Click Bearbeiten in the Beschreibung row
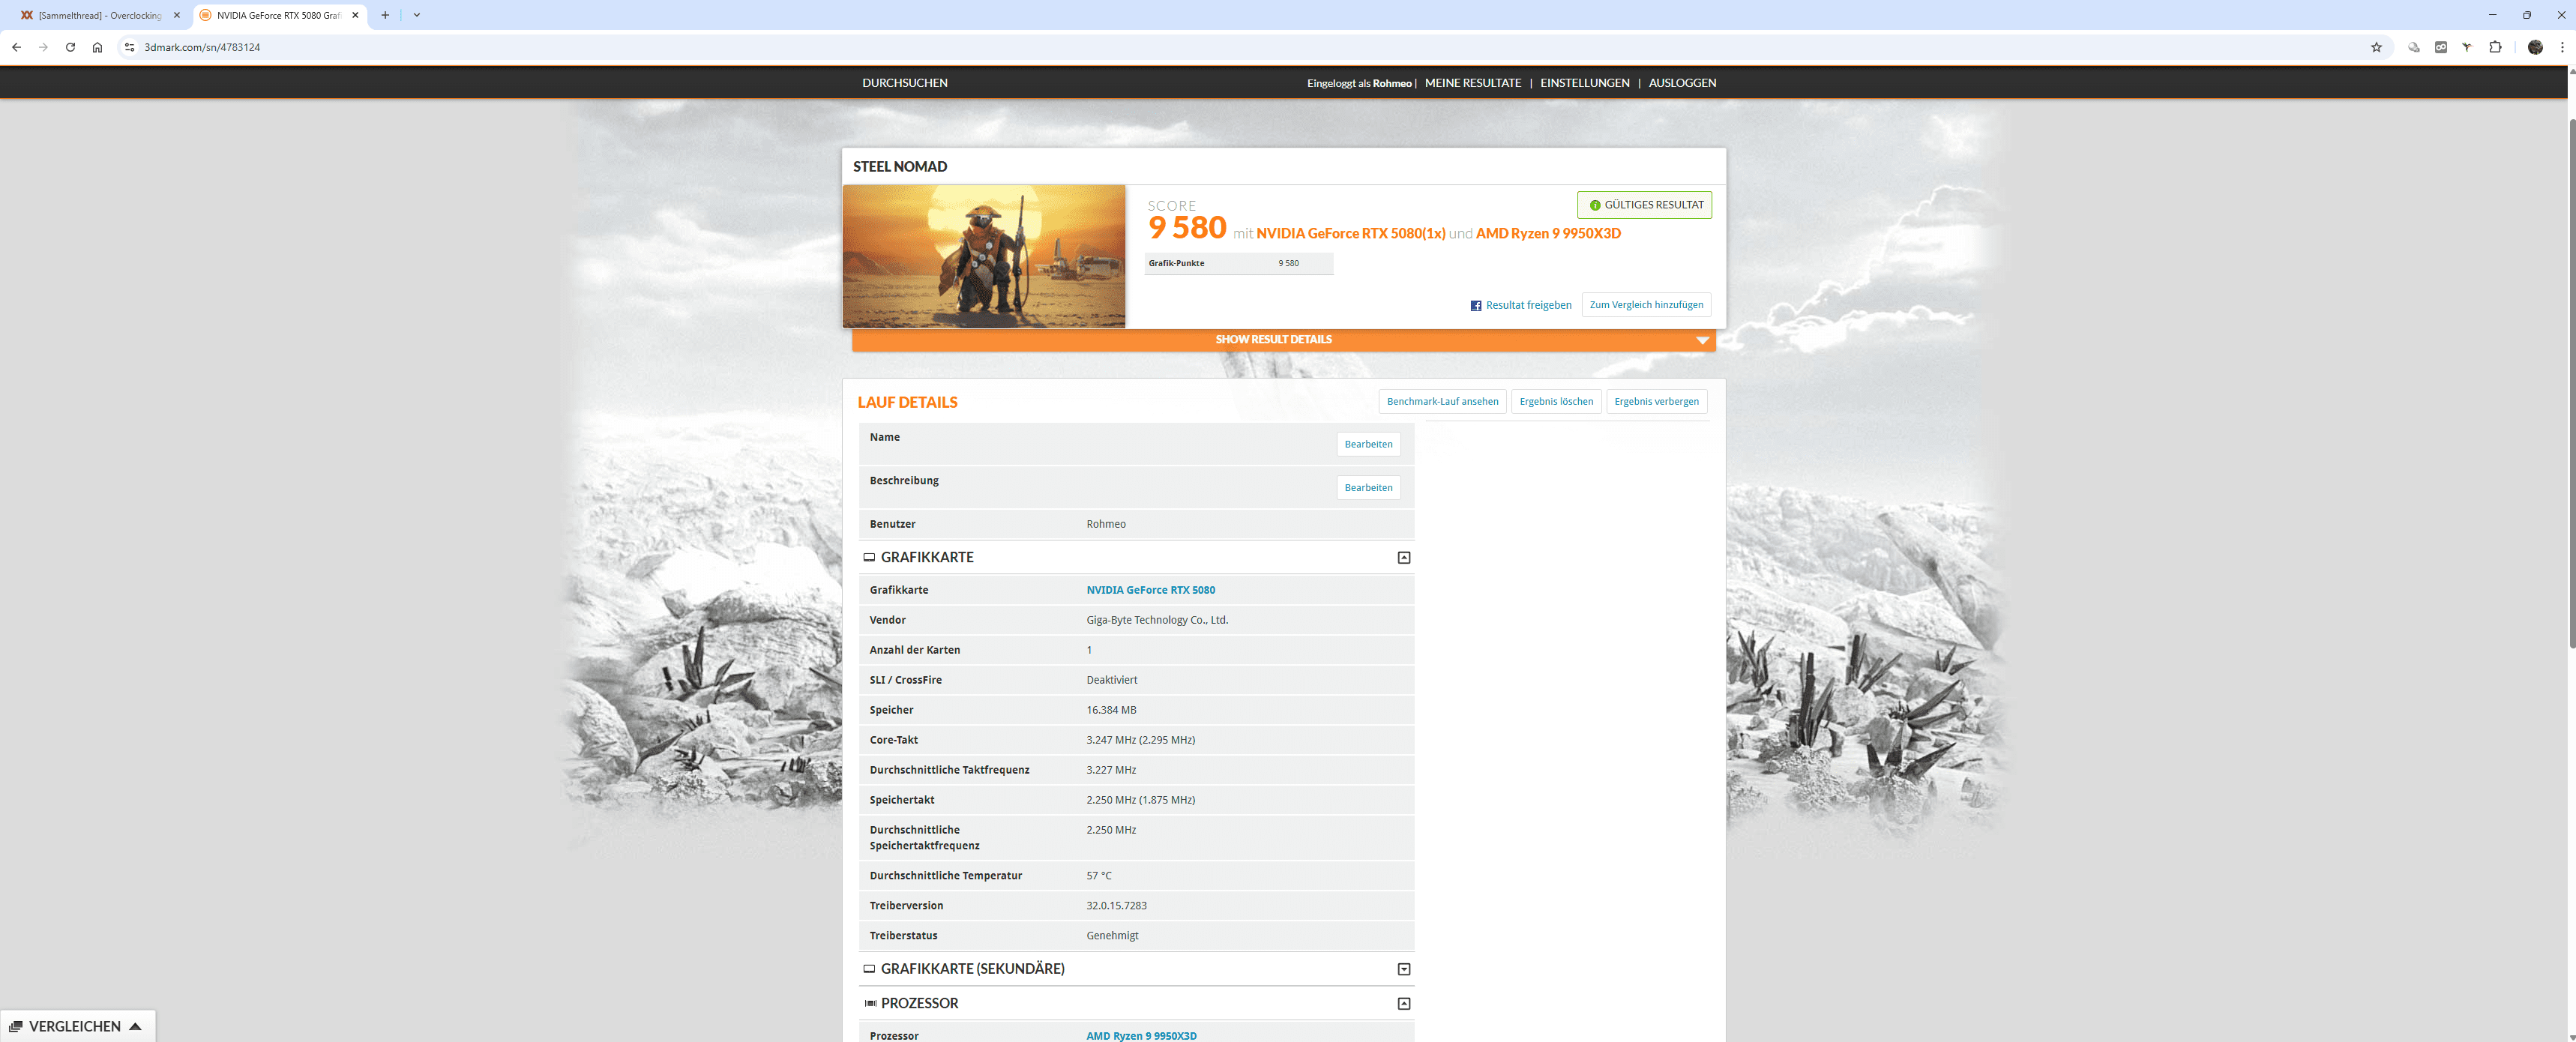Viewport: 2576px width, 1042px height. pos(1368,487)
